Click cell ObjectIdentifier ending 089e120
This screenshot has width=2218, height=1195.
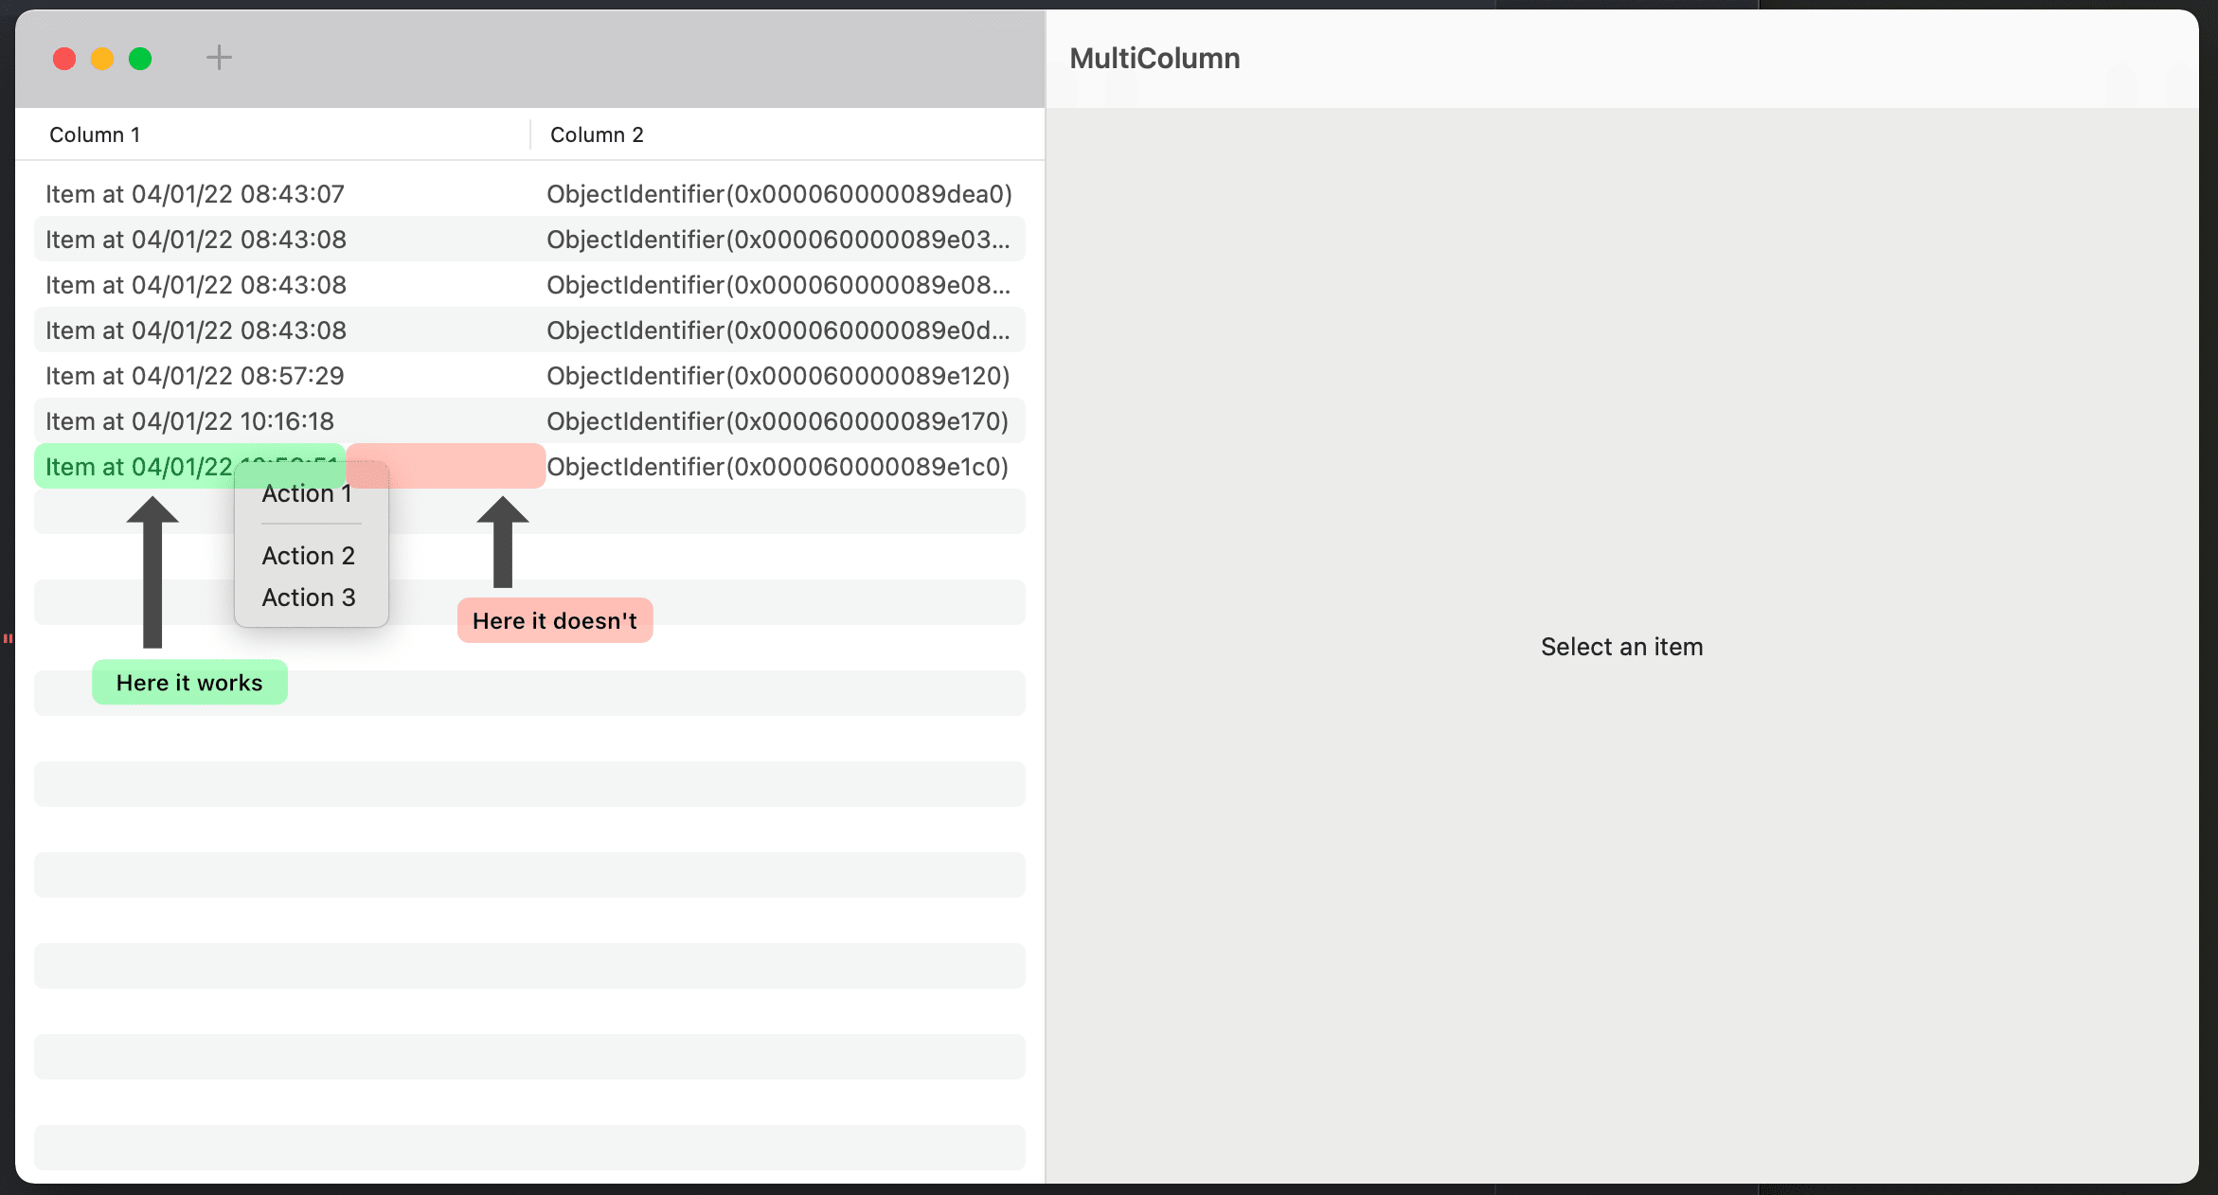(778, 376)
